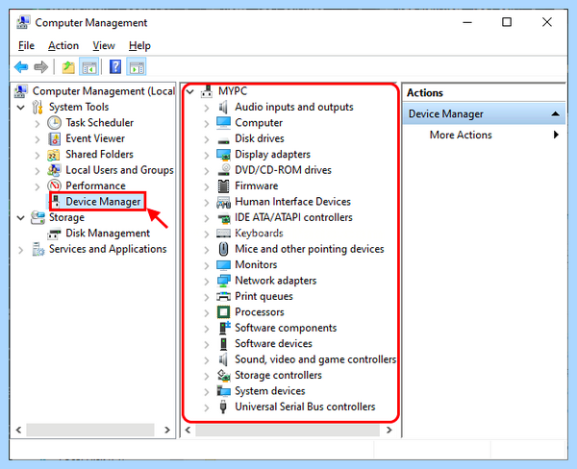Viewport: 577px width, 469px height.
Task: Click the Firmware chip icon
Action: (223, 185)
